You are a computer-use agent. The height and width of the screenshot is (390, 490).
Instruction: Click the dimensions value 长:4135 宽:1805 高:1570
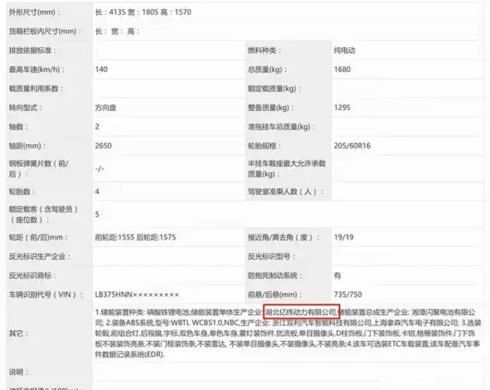point(143,12)
